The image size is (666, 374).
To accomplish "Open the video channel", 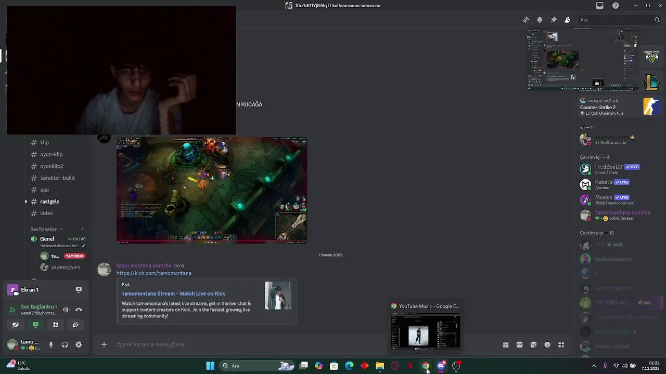I will [56, 213].
